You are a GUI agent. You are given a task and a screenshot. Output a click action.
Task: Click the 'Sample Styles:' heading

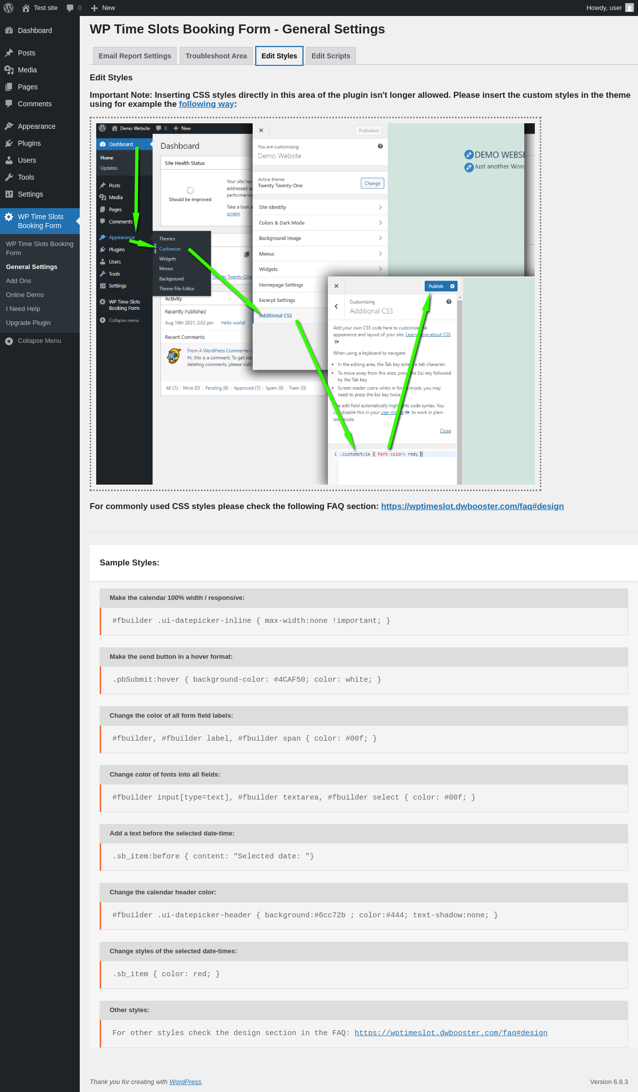tap(130, 562)
